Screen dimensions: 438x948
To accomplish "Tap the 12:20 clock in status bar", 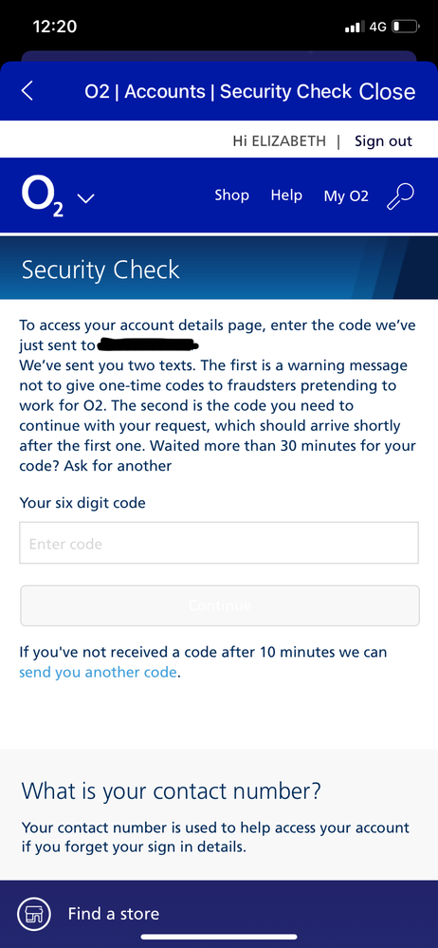I will [x=55, y=27].
